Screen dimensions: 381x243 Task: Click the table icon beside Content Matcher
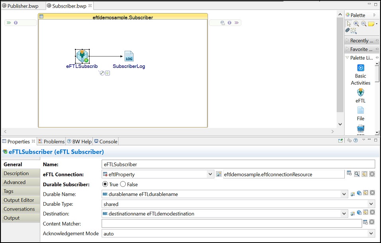click(x=365, y=222)
